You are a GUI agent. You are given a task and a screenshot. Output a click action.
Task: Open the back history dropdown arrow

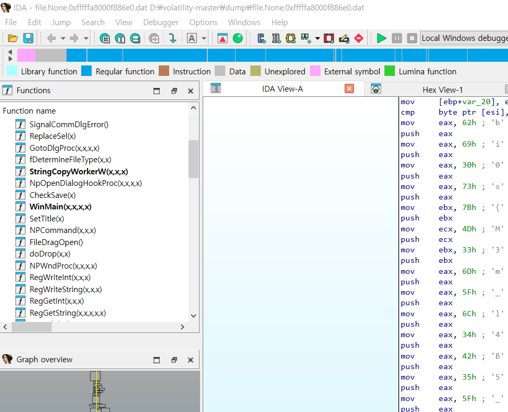[63, 38]
